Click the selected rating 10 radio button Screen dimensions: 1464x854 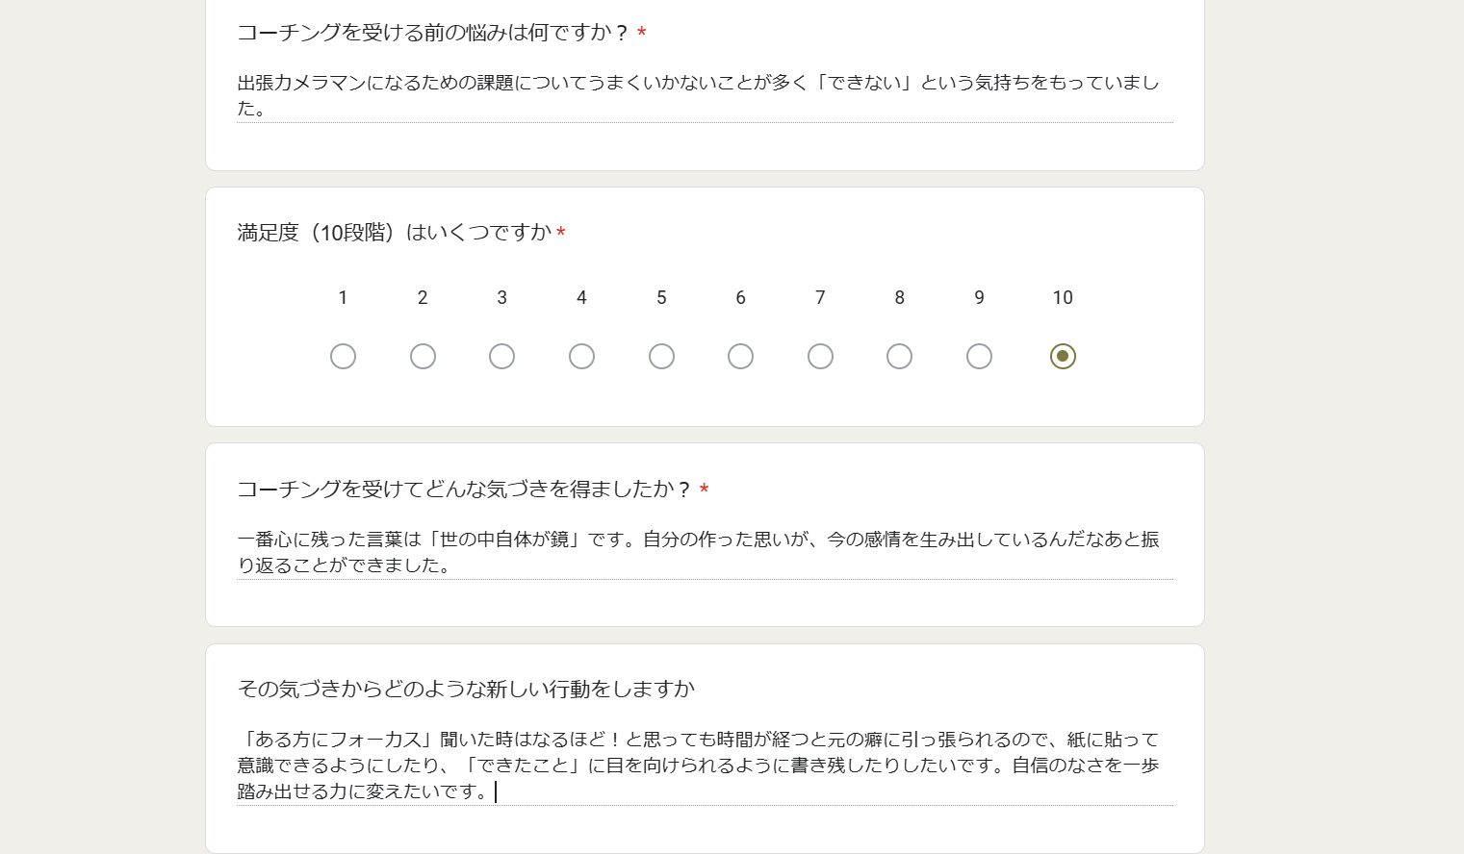(1063, 357)
